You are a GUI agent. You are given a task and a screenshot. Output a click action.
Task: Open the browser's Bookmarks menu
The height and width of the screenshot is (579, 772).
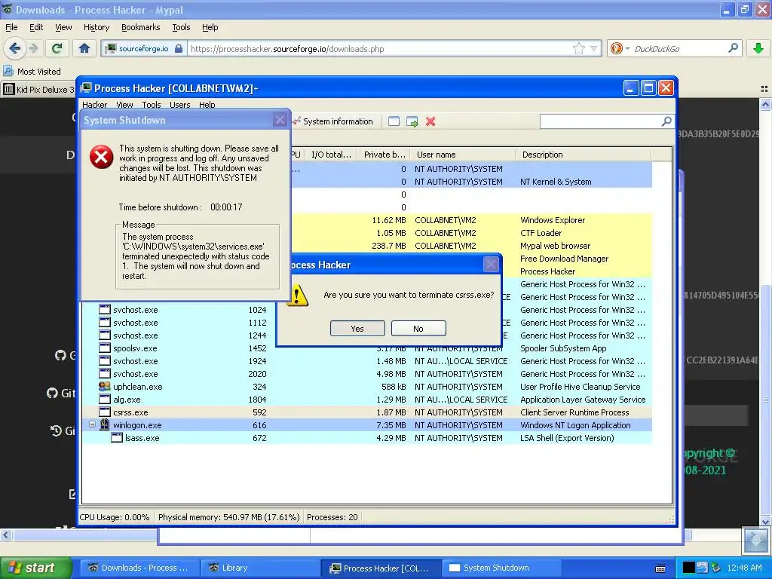[141, 28]
